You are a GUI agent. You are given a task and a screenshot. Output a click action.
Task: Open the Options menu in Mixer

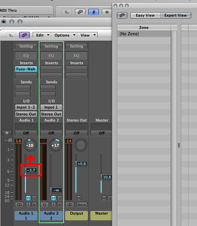click(x=64, y=35)
